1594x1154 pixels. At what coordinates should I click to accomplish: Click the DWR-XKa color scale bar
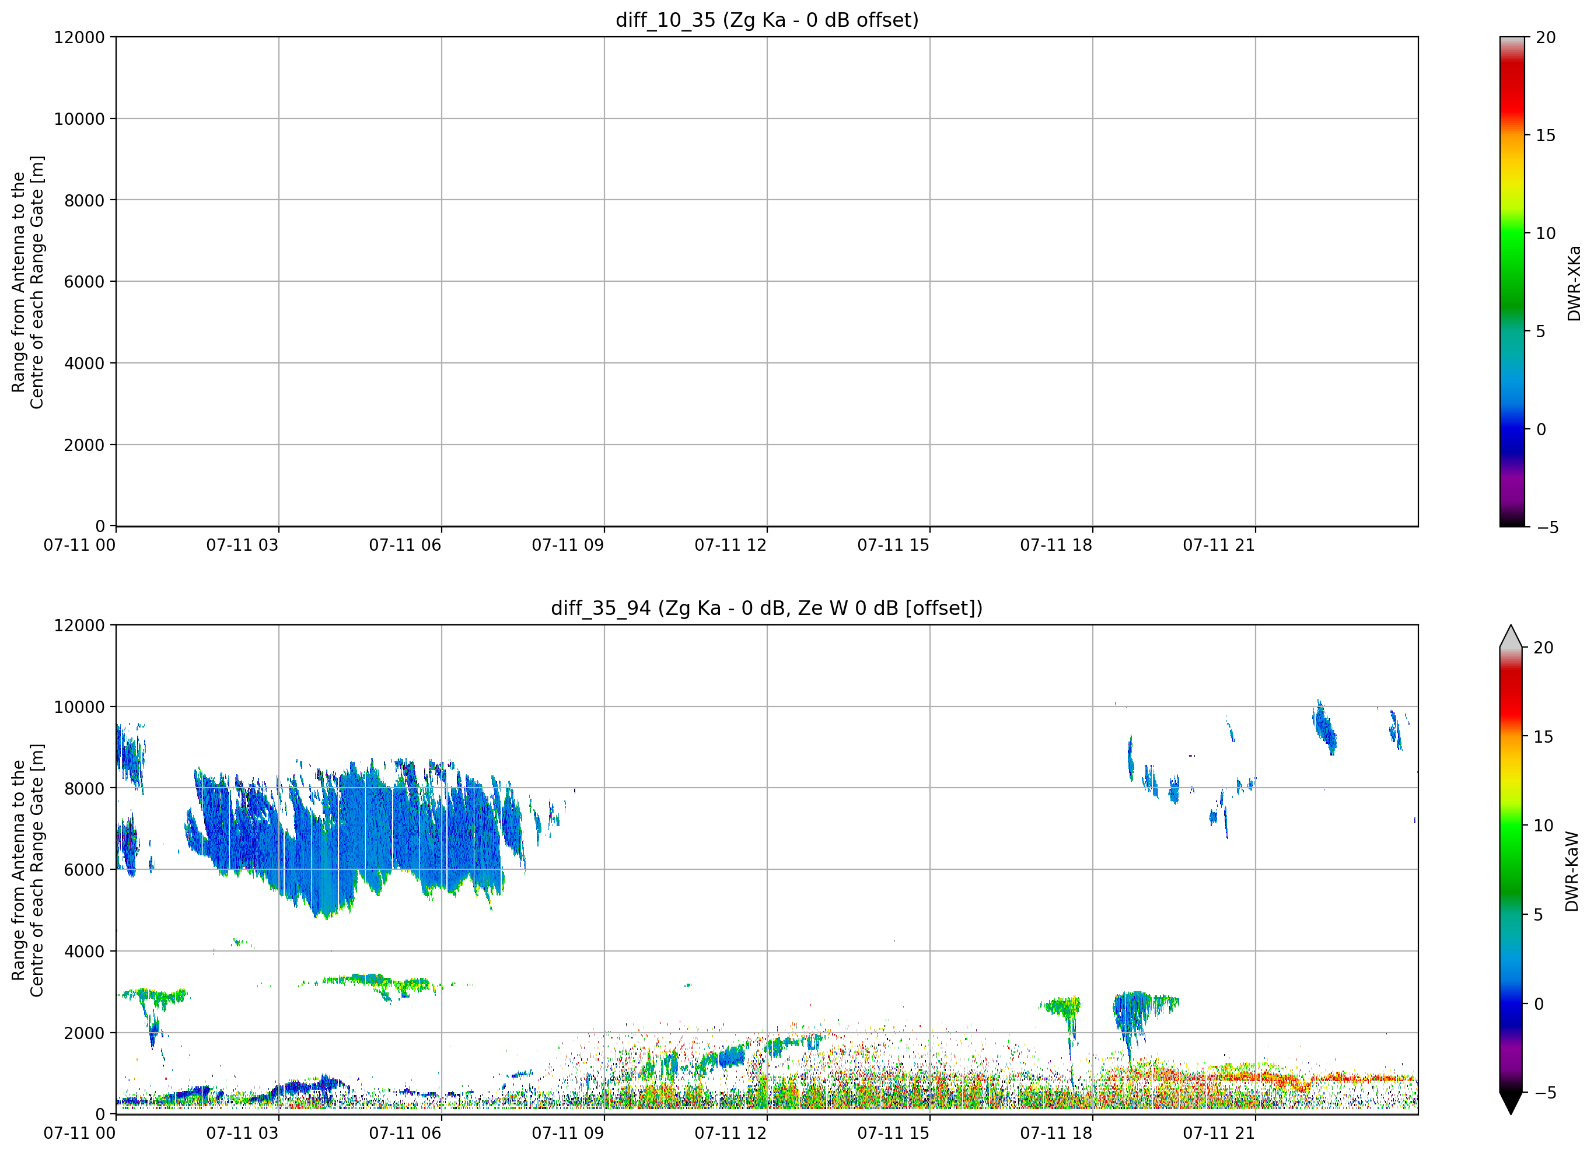[x=1512, y=281]
